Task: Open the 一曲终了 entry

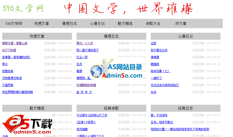Action: click(156, 78)
